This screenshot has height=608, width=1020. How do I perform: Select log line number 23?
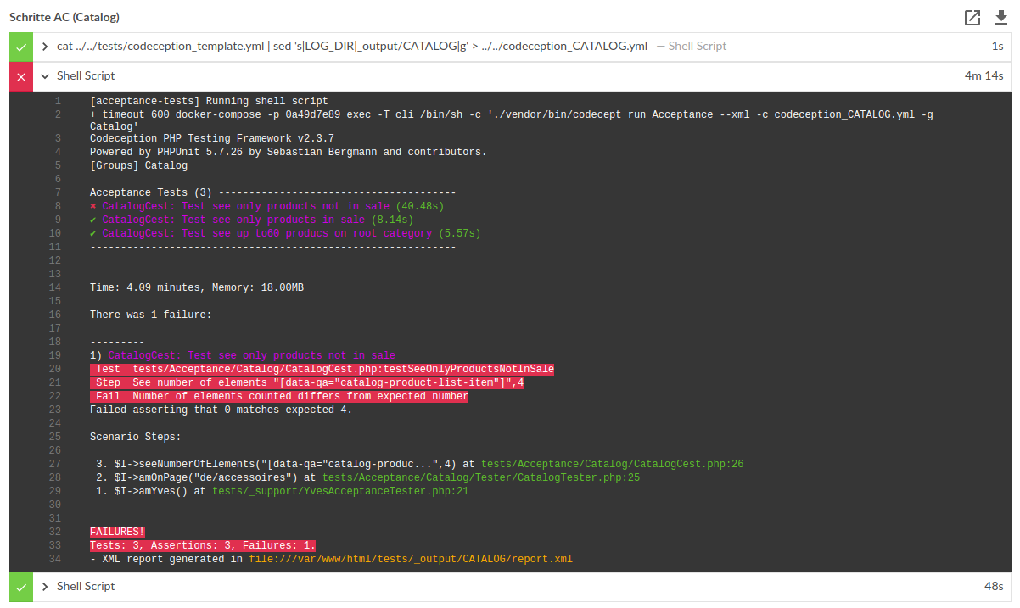click(55, 410)
